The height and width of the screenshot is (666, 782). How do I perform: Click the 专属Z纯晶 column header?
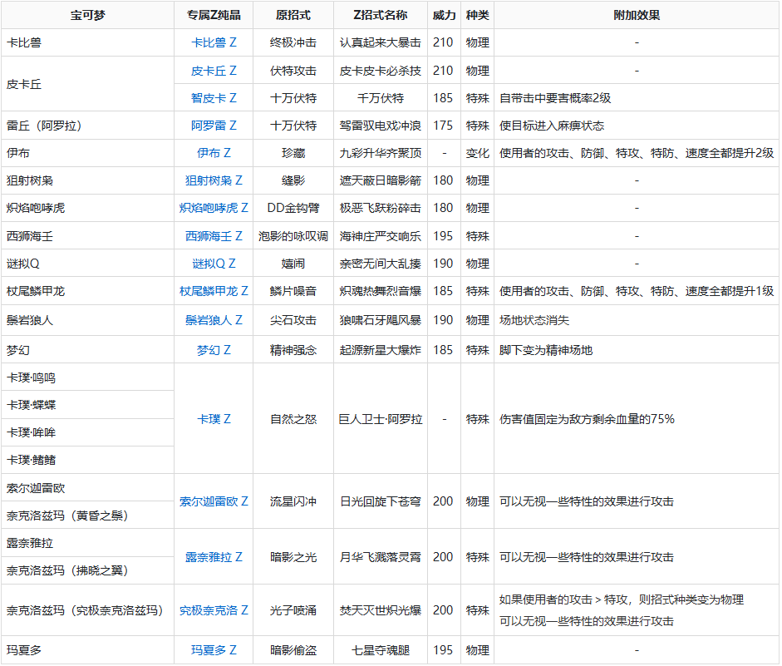[214, 15]
